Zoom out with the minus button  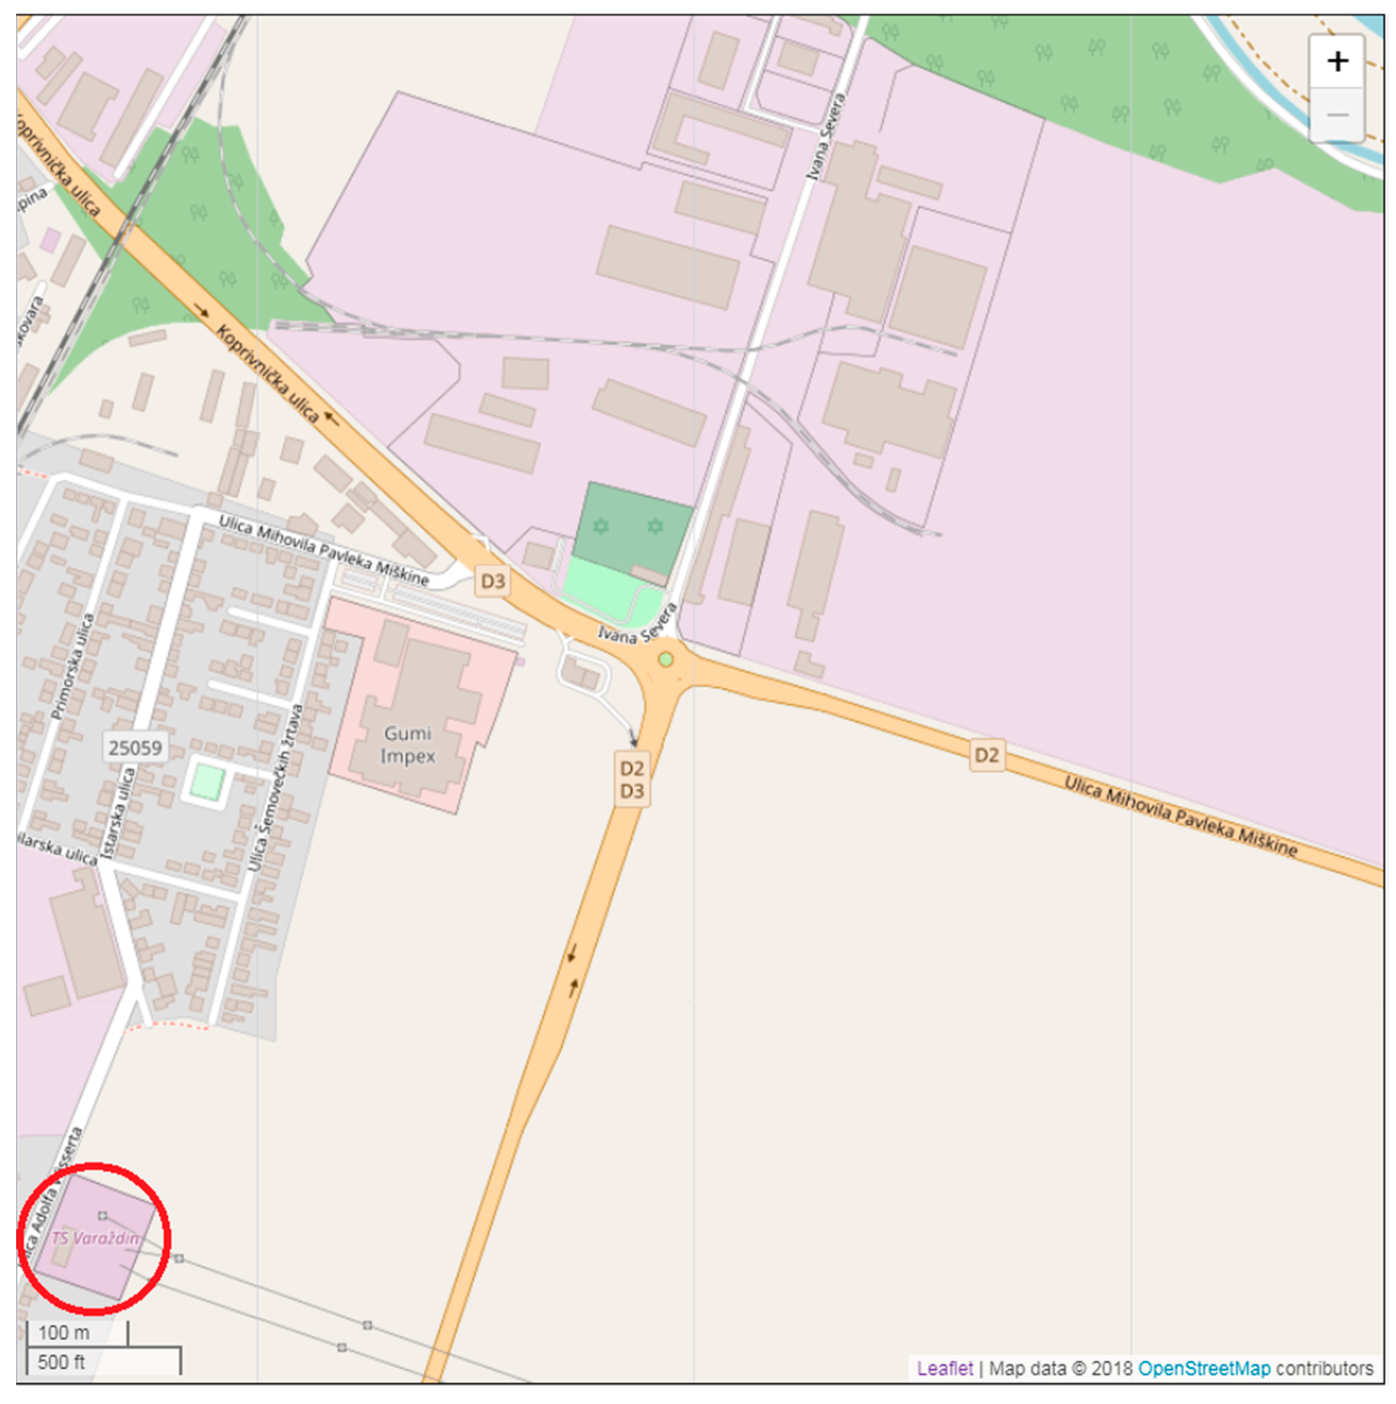coord(1336,115)
